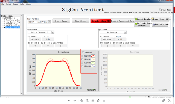Select Eye Height Page in the tree
This screenshot has height=104, width=175.
(x=13, y=27)
